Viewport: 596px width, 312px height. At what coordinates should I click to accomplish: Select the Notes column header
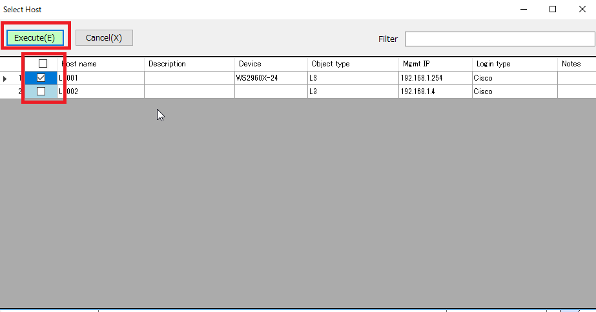(x=576, y=64)
